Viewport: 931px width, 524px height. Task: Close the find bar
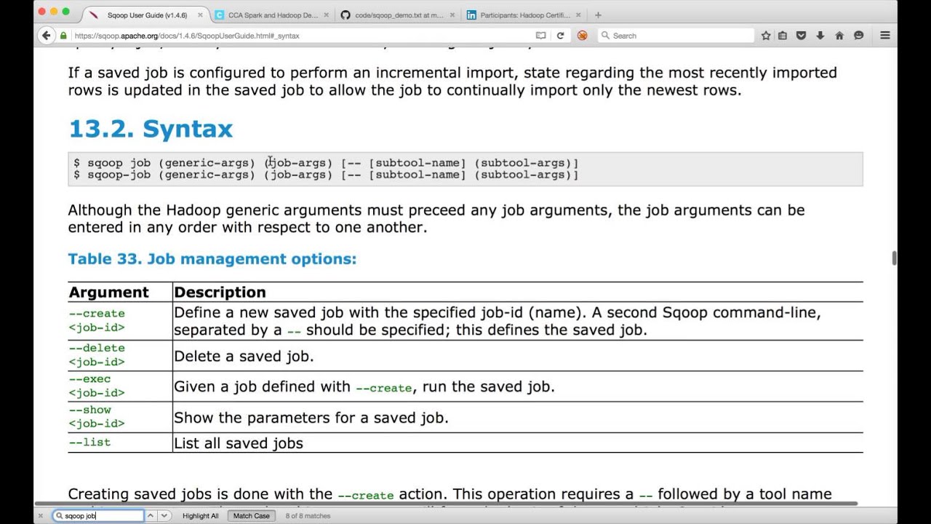click(x=41, y=515)
